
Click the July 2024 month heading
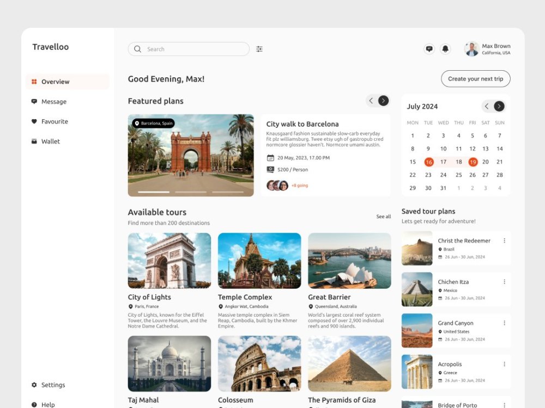point(422,107)
